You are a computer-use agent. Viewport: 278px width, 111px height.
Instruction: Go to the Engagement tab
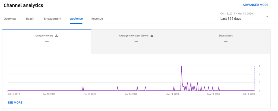tap(53, 19)
